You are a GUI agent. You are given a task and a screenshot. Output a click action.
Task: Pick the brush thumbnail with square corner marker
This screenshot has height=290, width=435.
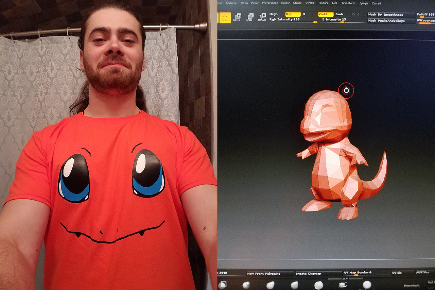point(222,285)
